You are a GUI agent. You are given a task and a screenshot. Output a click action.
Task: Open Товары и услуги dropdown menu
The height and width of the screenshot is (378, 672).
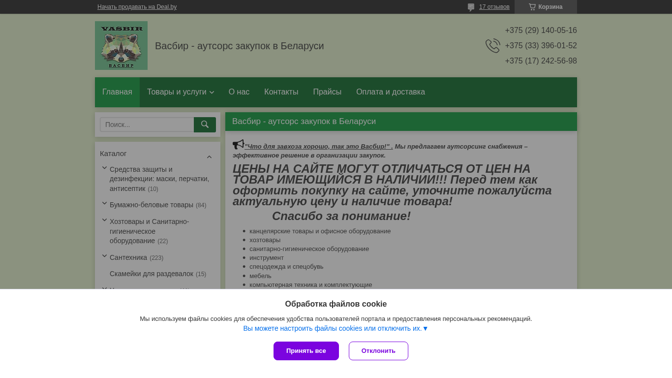pos(181,92)
